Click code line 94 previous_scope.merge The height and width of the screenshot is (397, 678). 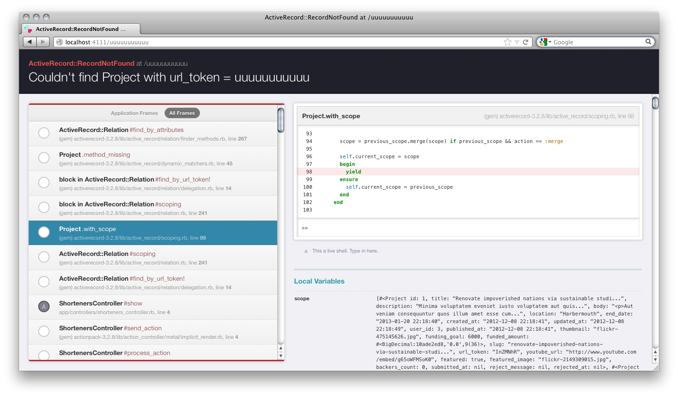coord(451,141)
